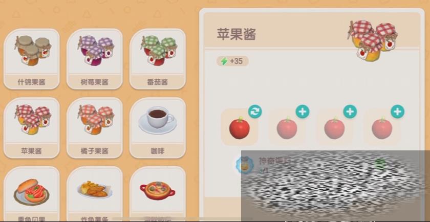The height and width of the screenshot is (222, 430).
Task: Click the swap icon on first apple slot
Action: (255, 112)
